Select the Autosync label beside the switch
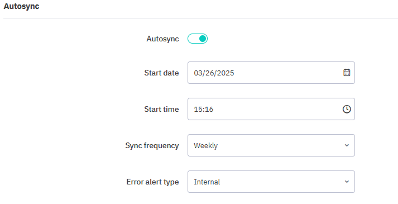Image resolution: width=398 pixels, height=204 pixels. coord(162,39)
